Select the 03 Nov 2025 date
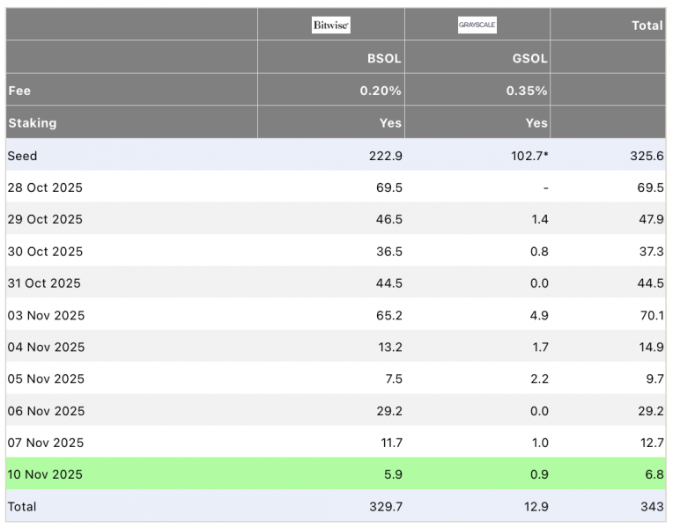The image size is (673, 528). click(46, 315)
